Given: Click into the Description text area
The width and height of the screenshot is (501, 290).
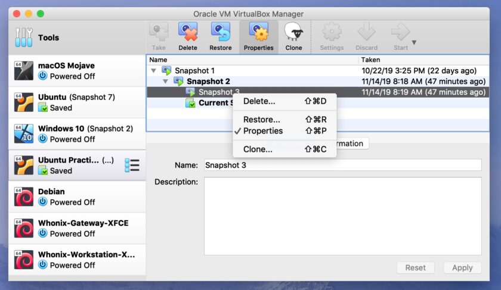Looking at the screenshot, I should point(343,216).
